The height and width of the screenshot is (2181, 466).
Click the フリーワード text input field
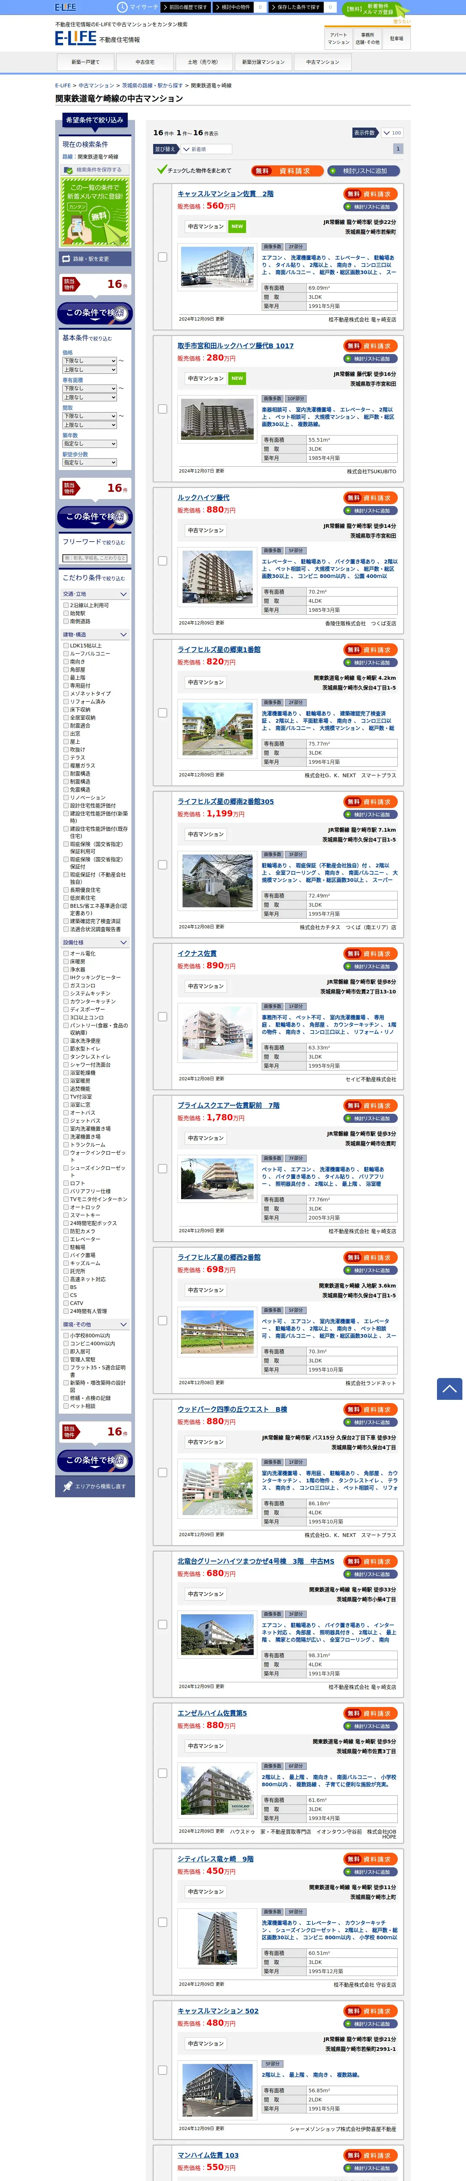click(95, 558)
